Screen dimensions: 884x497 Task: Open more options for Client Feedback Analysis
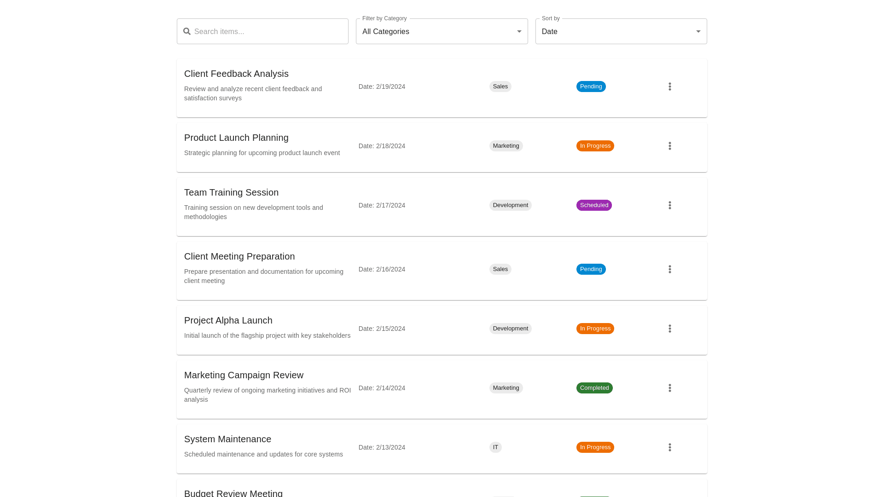[669, 87]
